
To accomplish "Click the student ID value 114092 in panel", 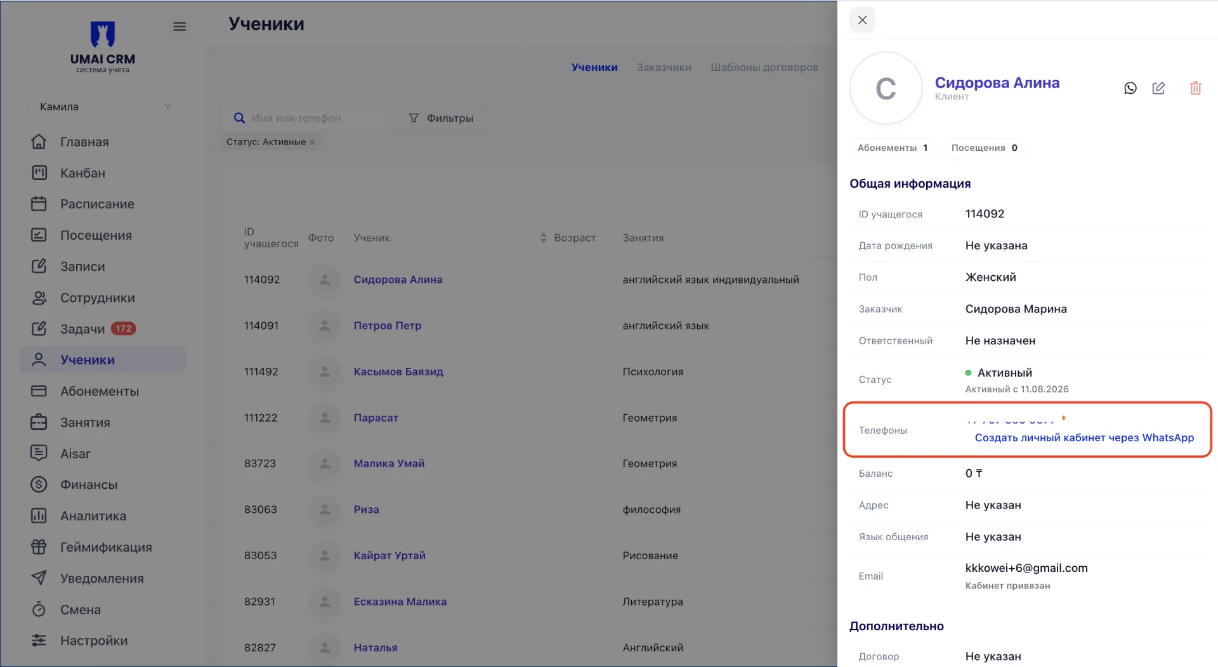I will click(x=985, y=214).
